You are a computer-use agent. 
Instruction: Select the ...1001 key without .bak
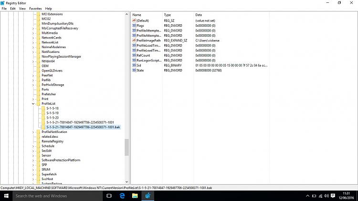click(80, 122)
